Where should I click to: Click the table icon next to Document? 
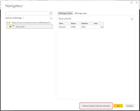click(13, 26)
